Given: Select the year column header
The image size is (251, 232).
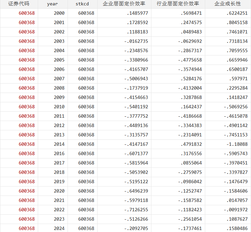Looking at the screenshot, I should pyautogui.click(x=53, y=4).
